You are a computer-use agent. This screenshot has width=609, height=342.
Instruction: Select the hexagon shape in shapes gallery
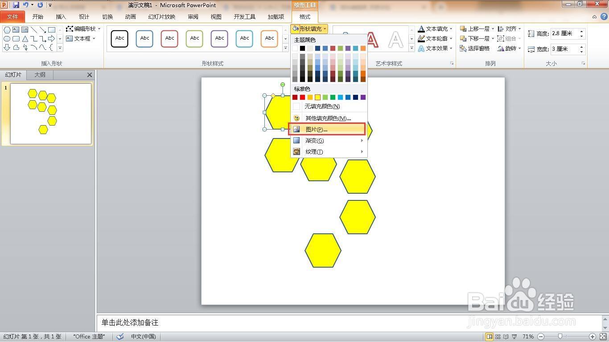point(7,30)
